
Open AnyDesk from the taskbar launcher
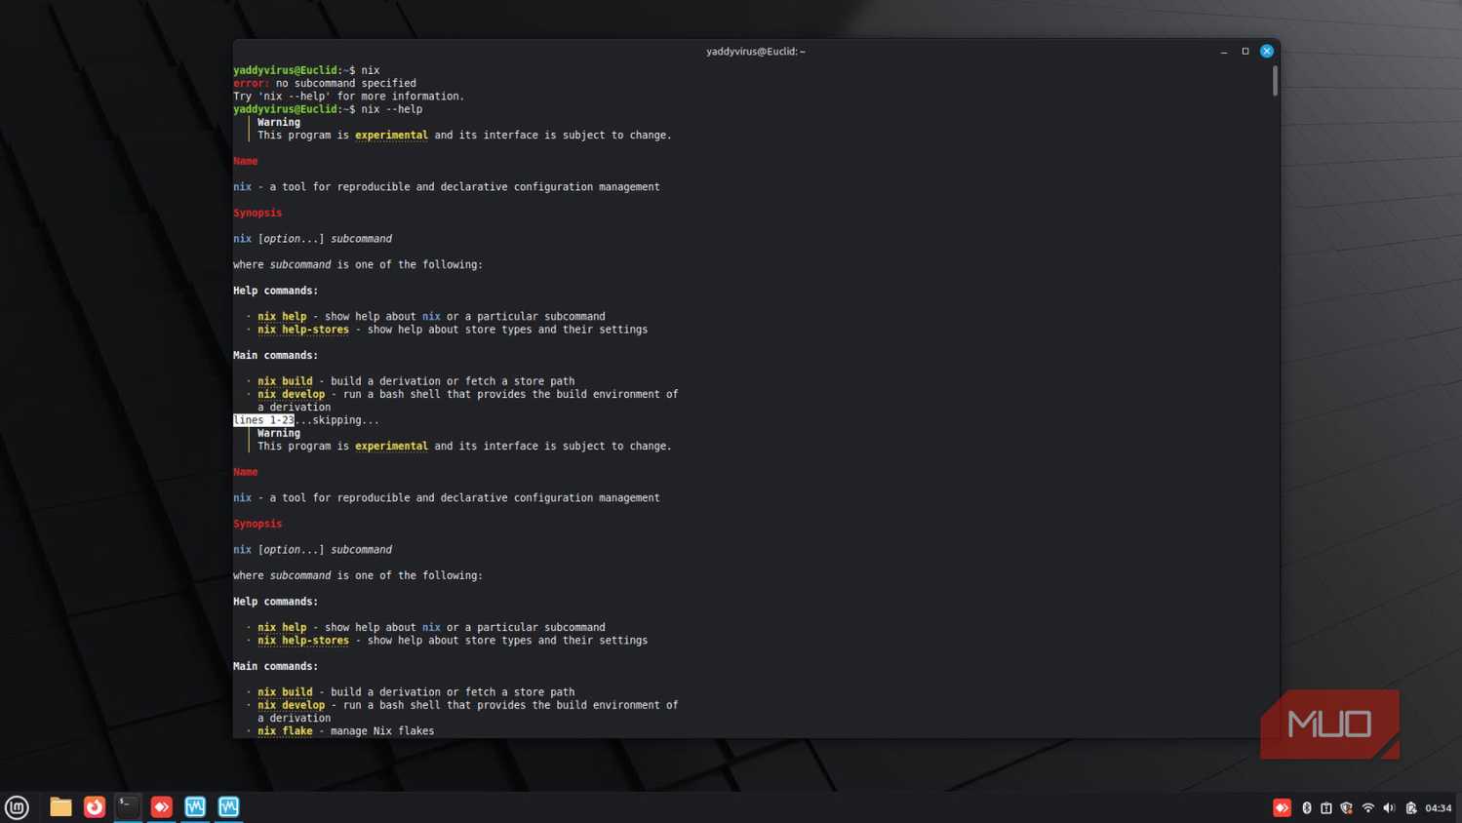point(162,807)
